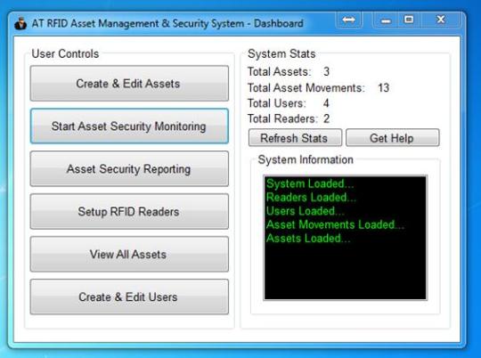Click the app icon in title bar
The width and height of the screenshot is (481, 358).
[x=20, y=23]
